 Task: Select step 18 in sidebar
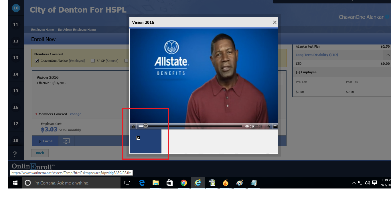tap(16, 140)
